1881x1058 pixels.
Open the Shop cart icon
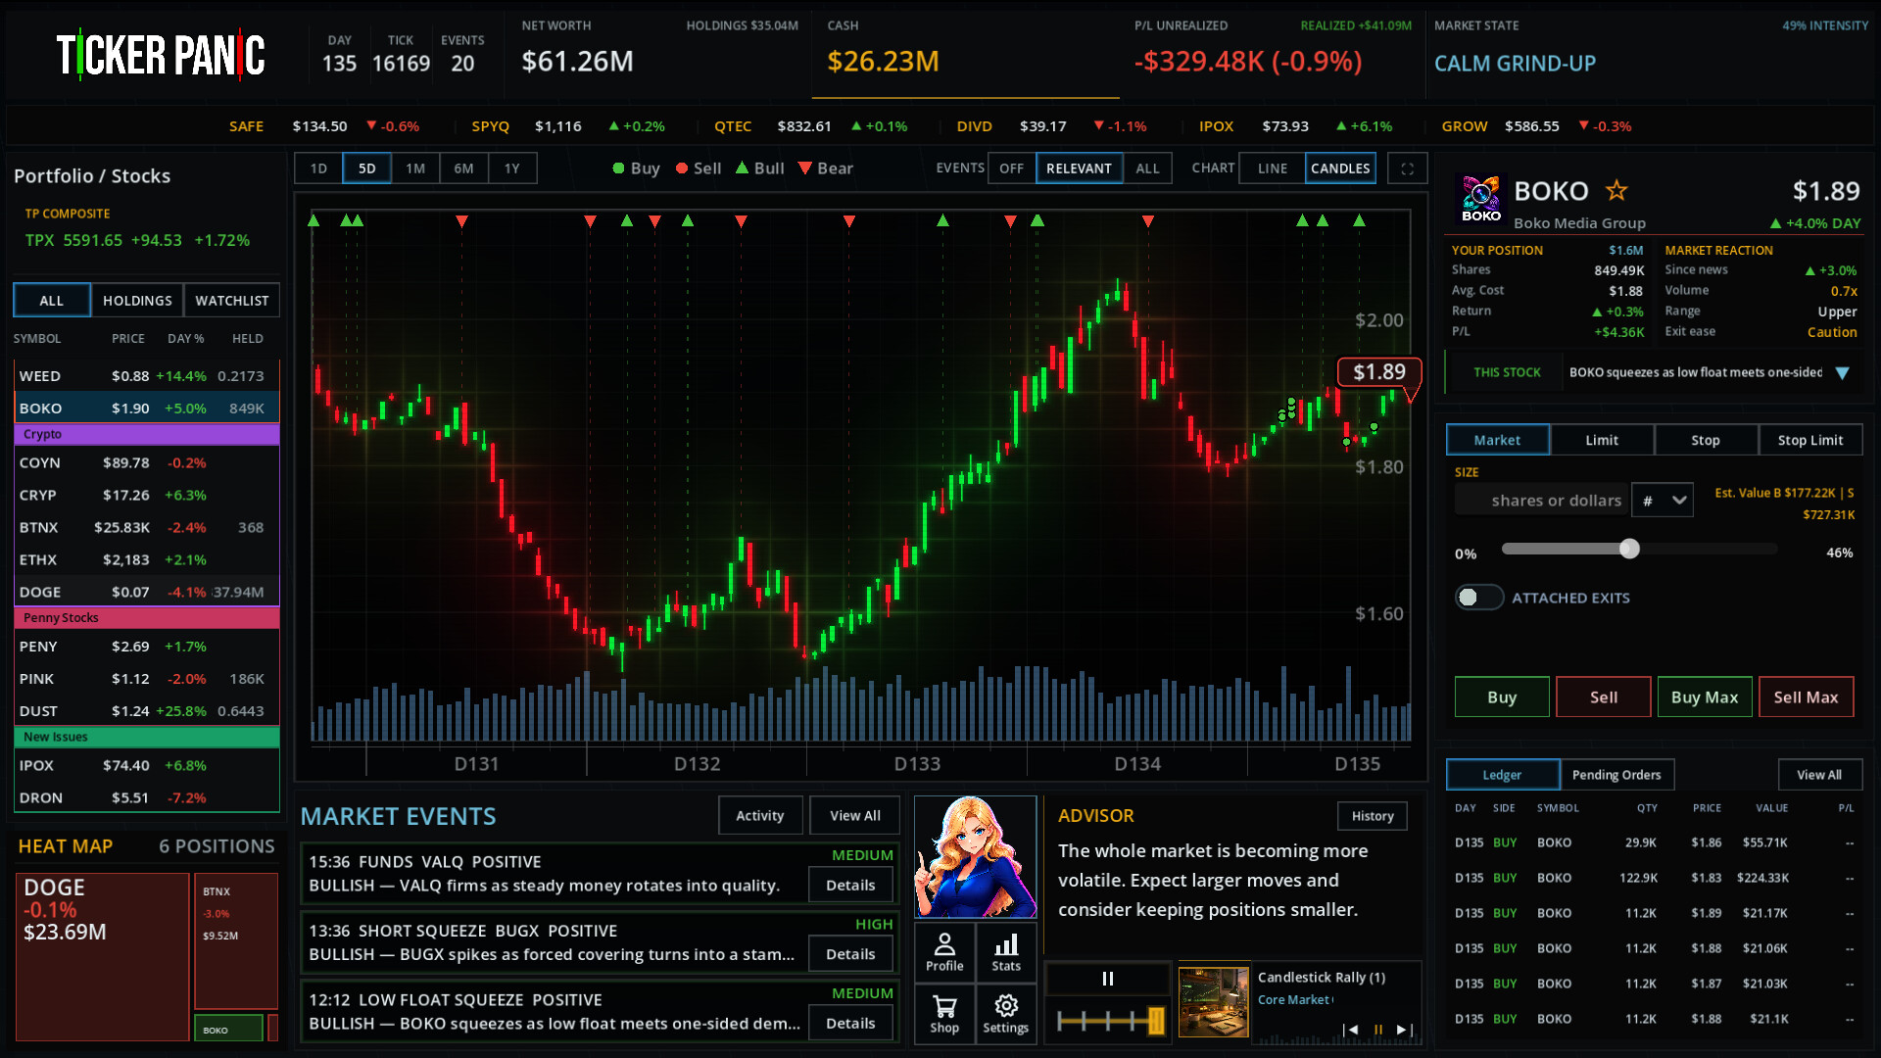944,1014
